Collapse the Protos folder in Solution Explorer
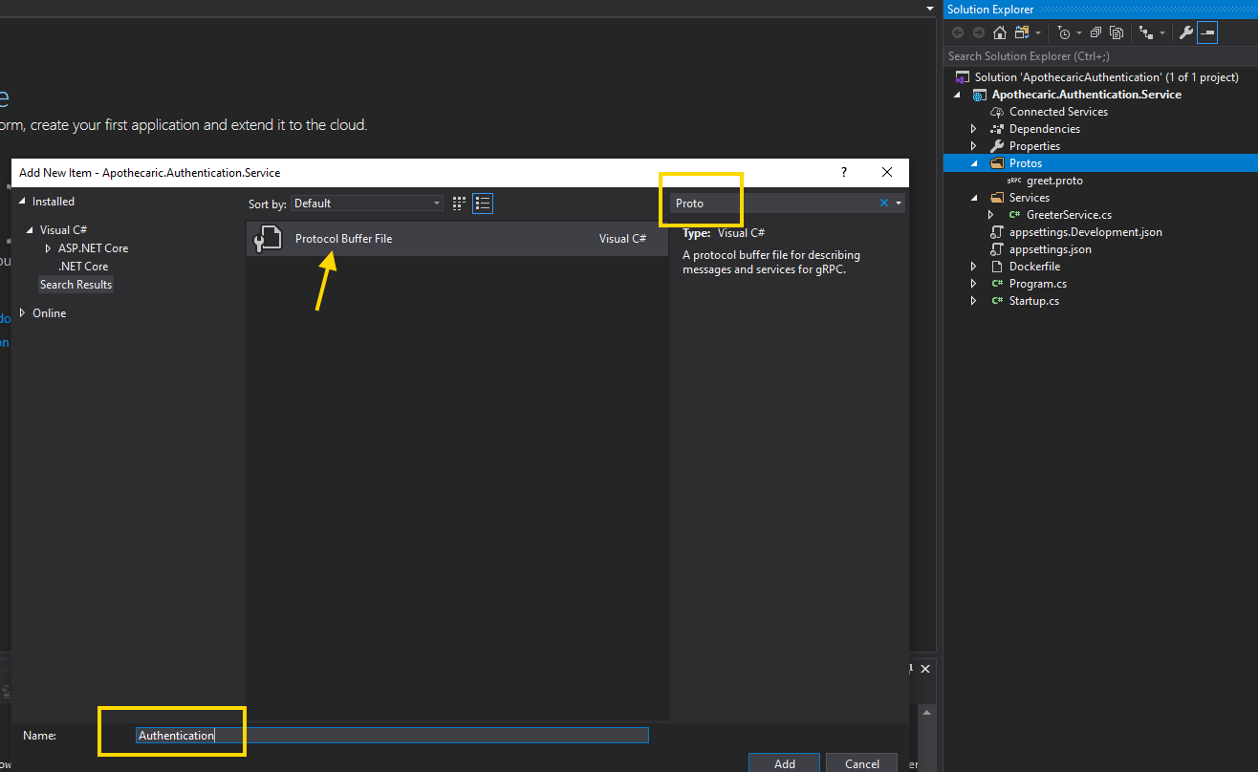Viewport: 1258px width, 772px height. click(974, 163)
